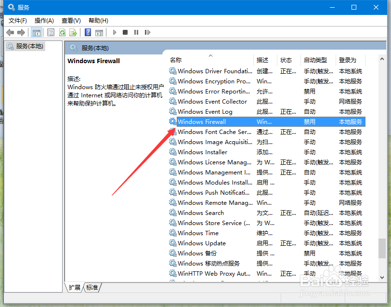The width and height of the screenshot is (391, 307).
Task: Start the service with the play icon
Action: click(115, 32)
